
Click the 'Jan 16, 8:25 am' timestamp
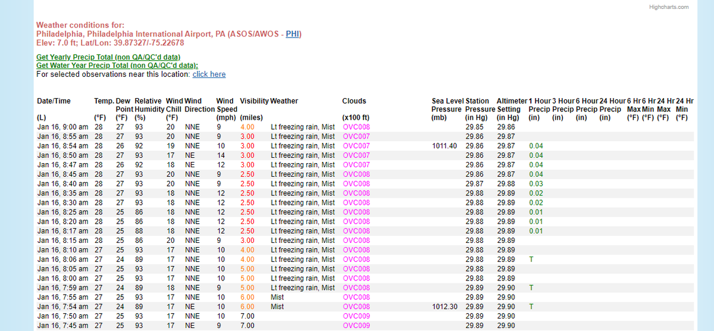[62, 213]
